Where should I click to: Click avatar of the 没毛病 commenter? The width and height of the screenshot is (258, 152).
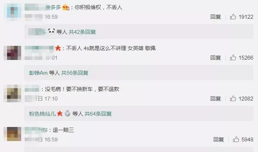point(12,93)
